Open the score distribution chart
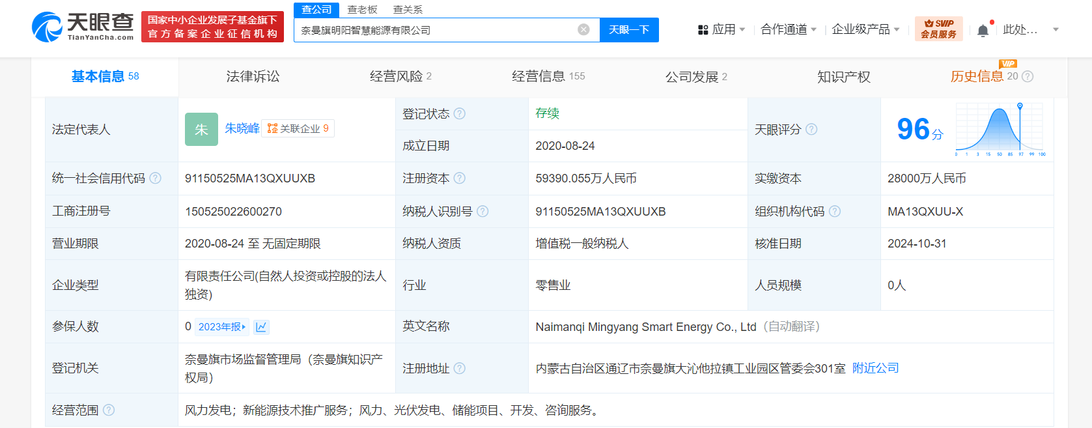The width and height of the screenshot is (1092, 428). coord(1000,129)
